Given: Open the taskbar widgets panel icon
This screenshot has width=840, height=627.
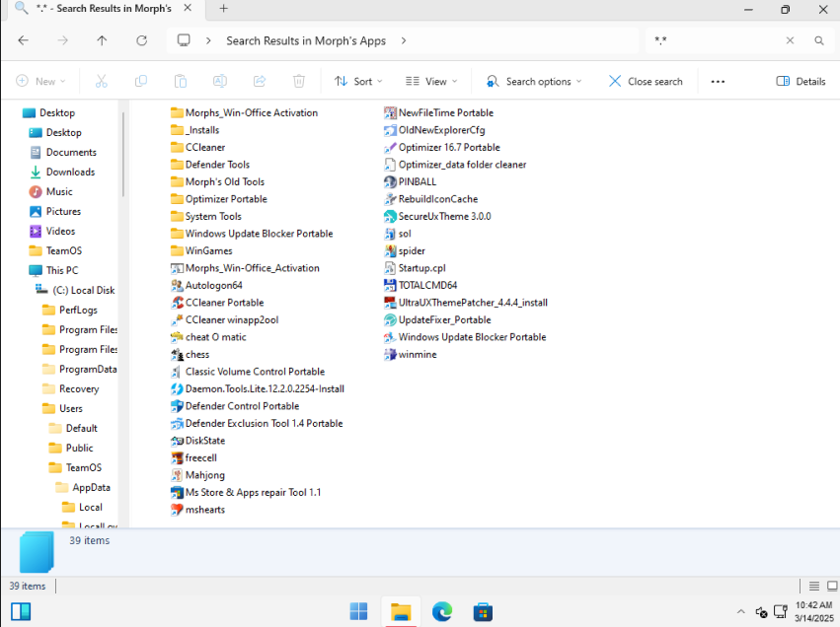Looking at the screenshot, I should click(21, 611).
